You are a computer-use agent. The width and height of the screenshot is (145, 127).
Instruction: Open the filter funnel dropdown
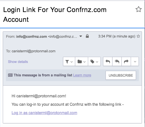click(x=69, y=62)
